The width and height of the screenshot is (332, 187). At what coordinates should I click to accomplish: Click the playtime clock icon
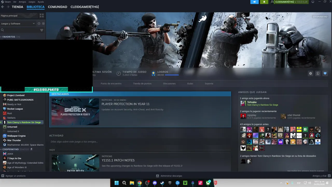[119, 74]
